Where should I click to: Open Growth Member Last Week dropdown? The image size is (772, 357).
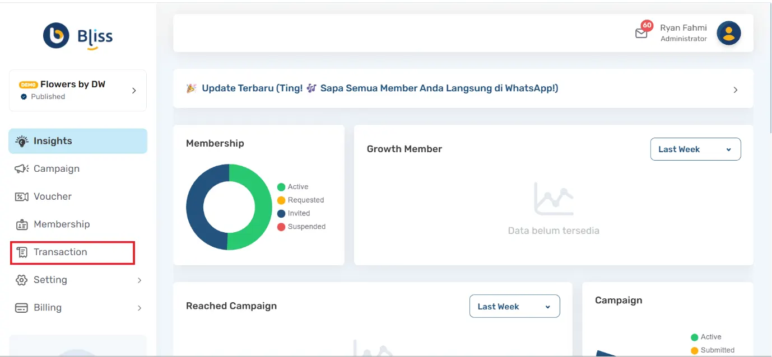(695, 149)
